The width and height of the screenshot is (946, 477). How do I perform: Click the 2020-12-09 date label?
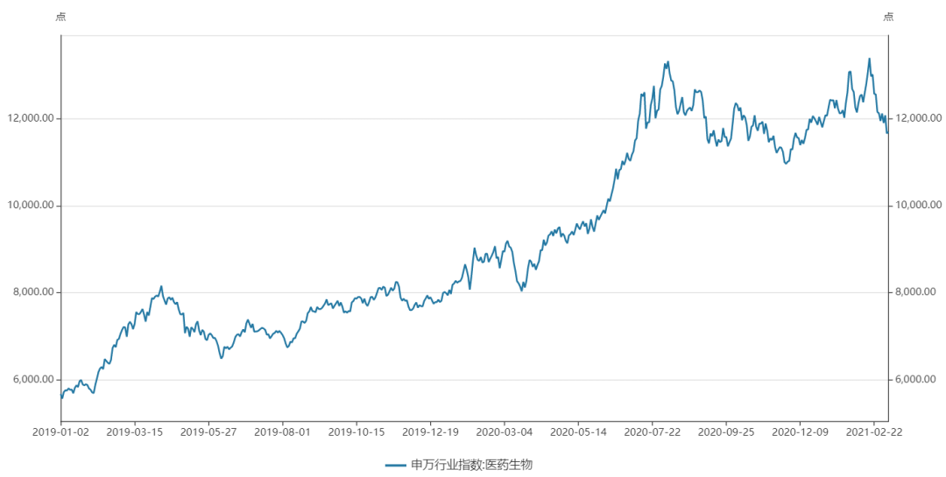800,432
